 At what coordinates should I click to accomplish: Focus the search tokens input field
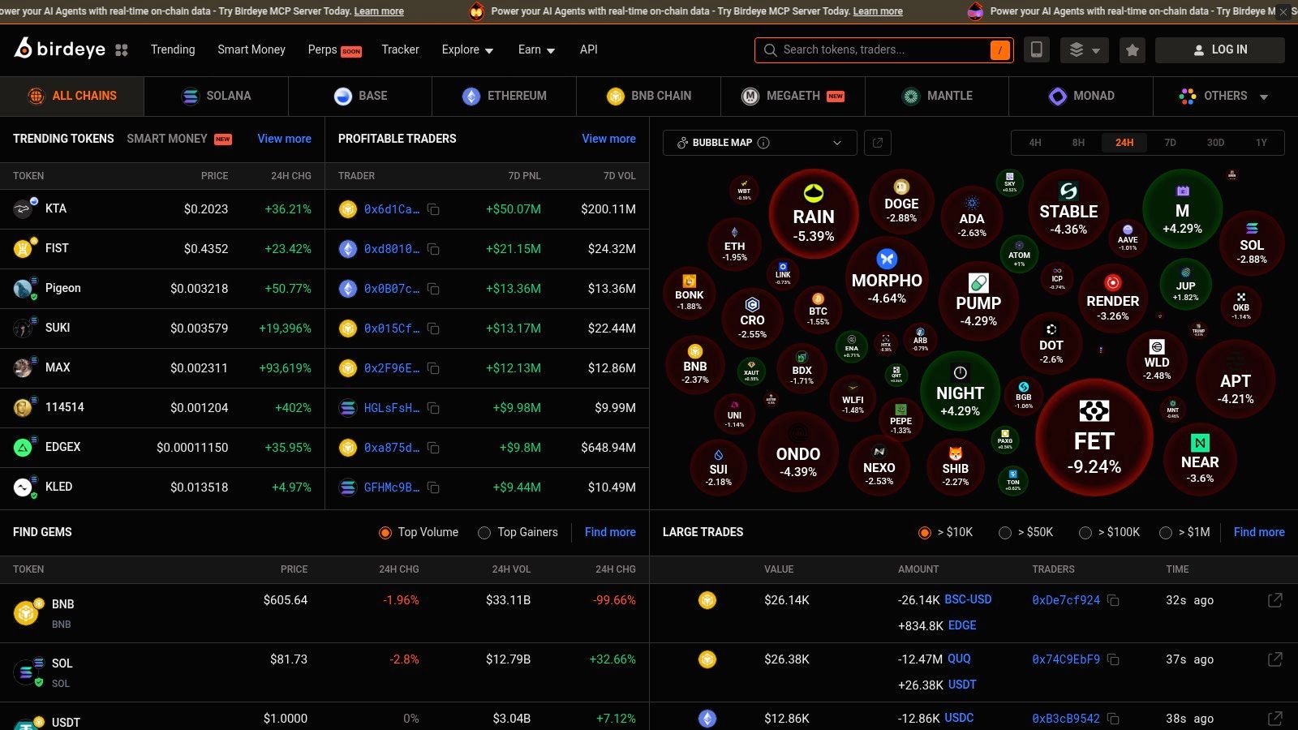tap(884, 49)
